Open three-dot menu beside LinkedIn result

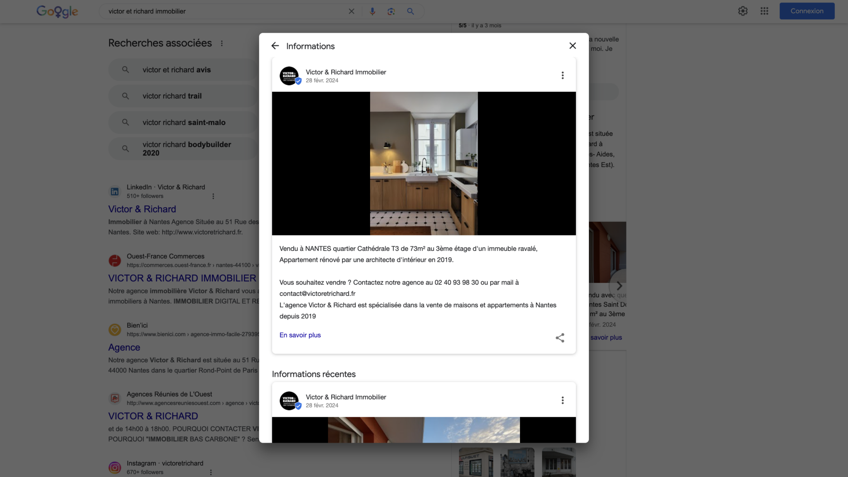coord(213,196)
